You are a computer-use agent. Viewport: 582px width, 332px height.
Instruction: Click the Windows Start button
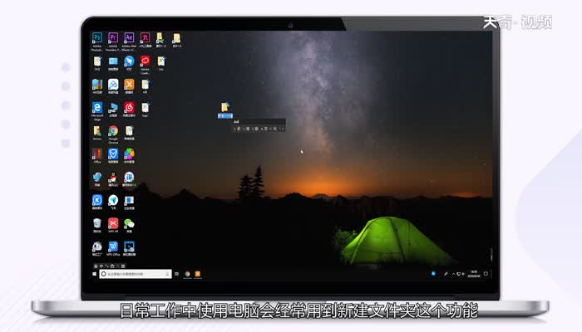[x=93, y=273]
